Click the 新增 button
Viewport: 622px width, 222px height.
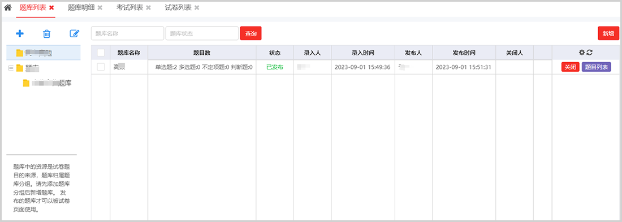pos(608,33)
